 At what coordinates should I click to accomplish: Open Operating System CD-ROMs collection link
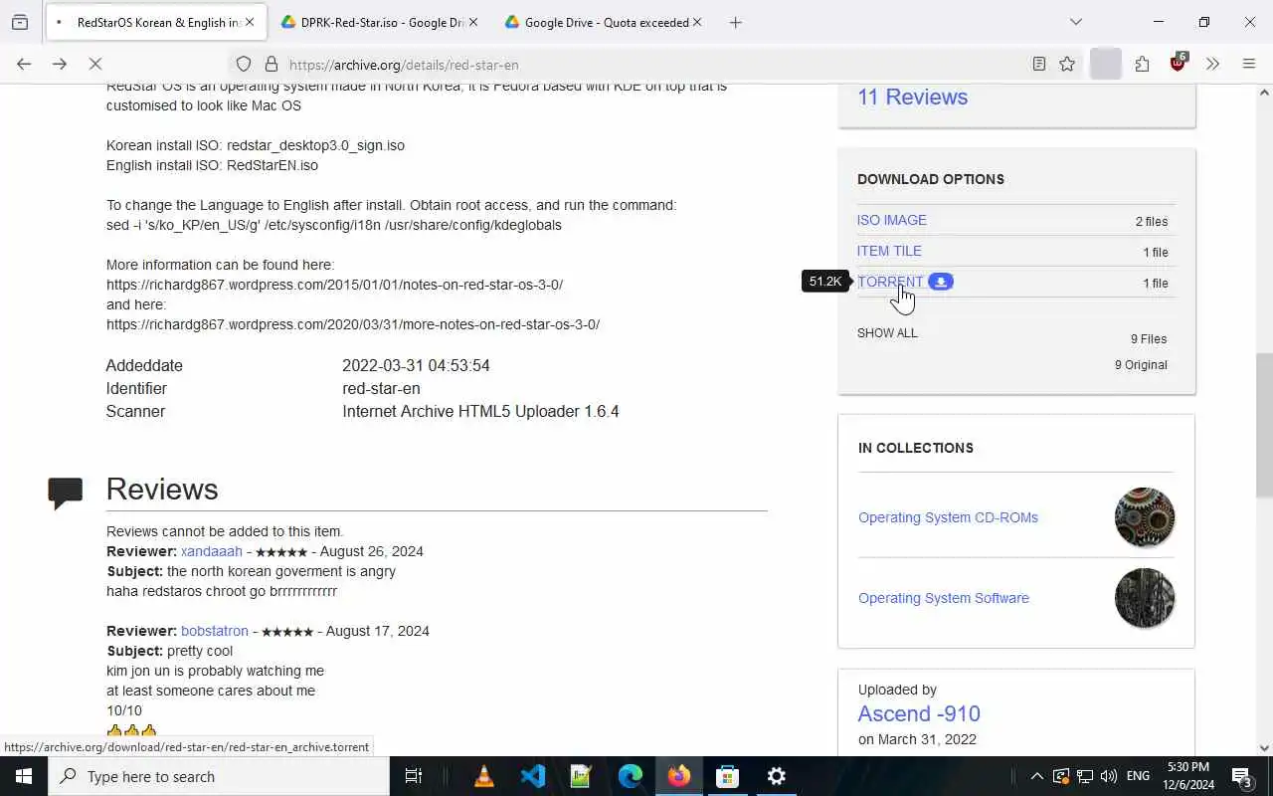coord(948,517)
